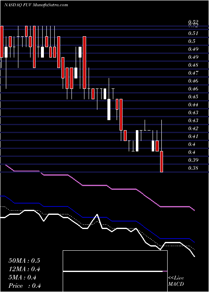
Task: Click the <<Live MACD label
Action: [x=176, y=281]
